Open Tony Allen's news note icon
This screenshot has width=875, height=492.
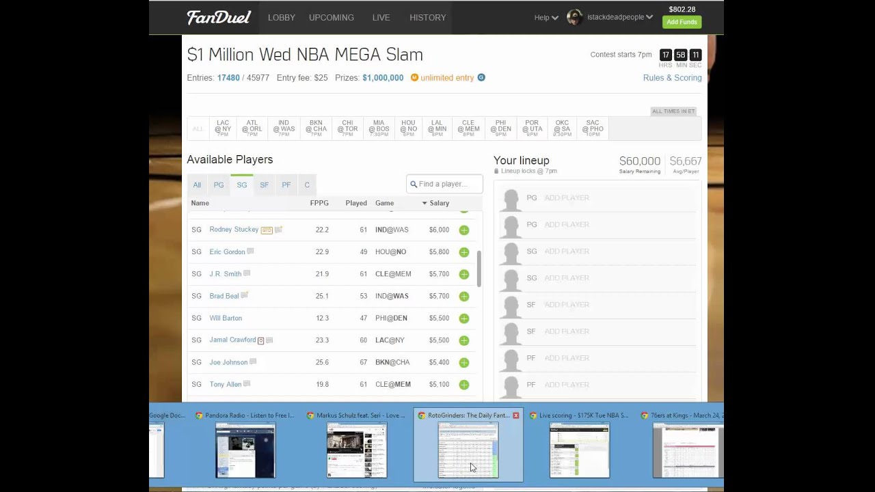pyautogui.click(x=247, y=383)
